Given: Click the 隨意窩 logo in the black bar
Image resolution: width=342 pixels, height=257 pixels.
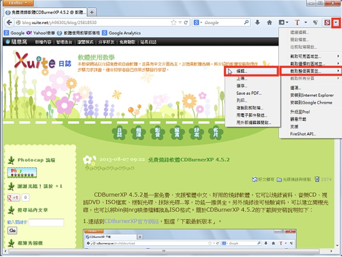Looking at the screenshot, I should click(16, 42).
